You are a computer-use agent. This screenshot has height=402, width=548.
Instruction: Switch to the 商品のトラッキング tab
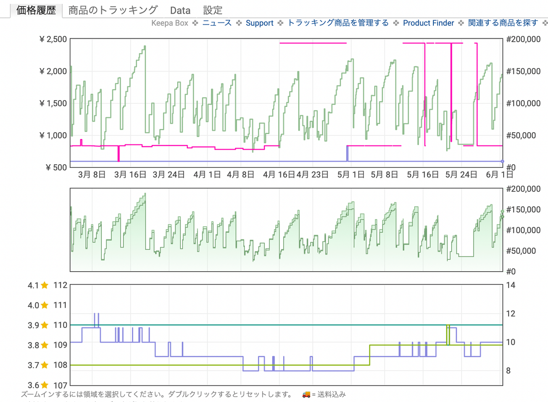point(111,10)
